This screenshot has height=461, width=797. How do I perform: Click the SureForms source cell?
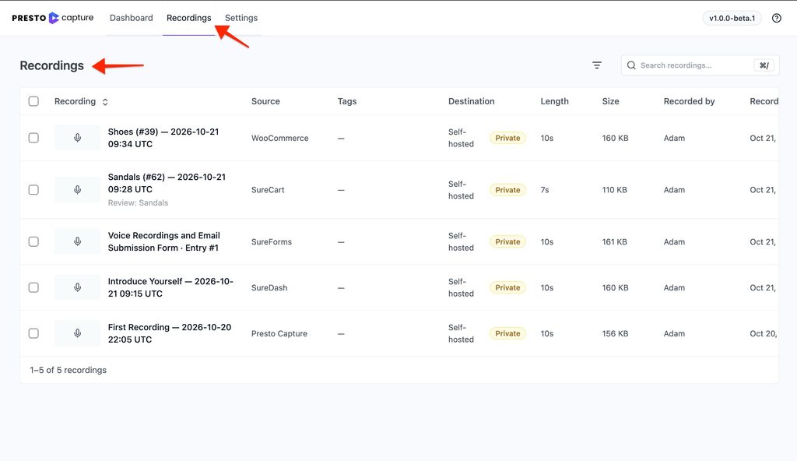coord(272,241)
